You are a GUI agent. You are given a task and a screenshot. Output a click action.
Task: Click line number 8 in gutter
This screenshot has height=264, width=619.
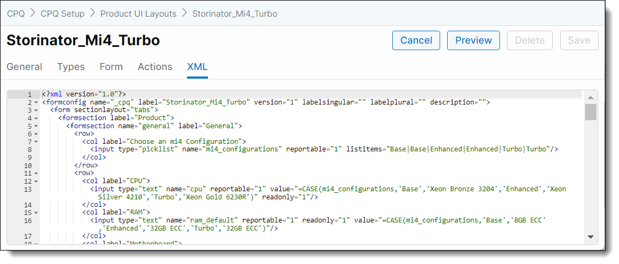(x=30, y=150)
